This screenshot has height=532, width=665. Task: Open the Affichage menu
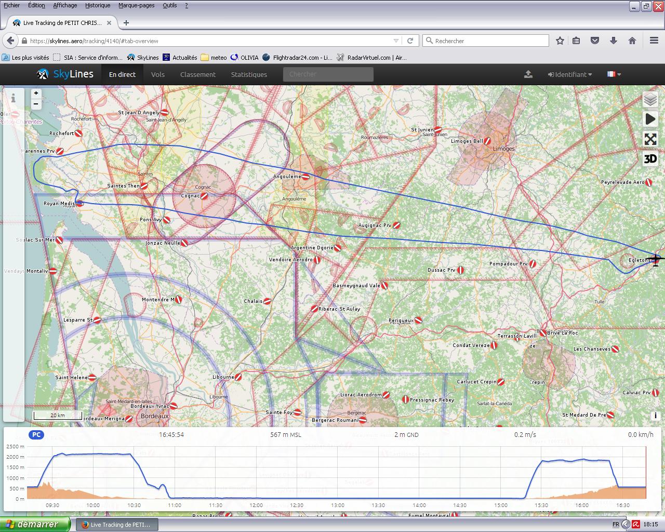(65, 5)
